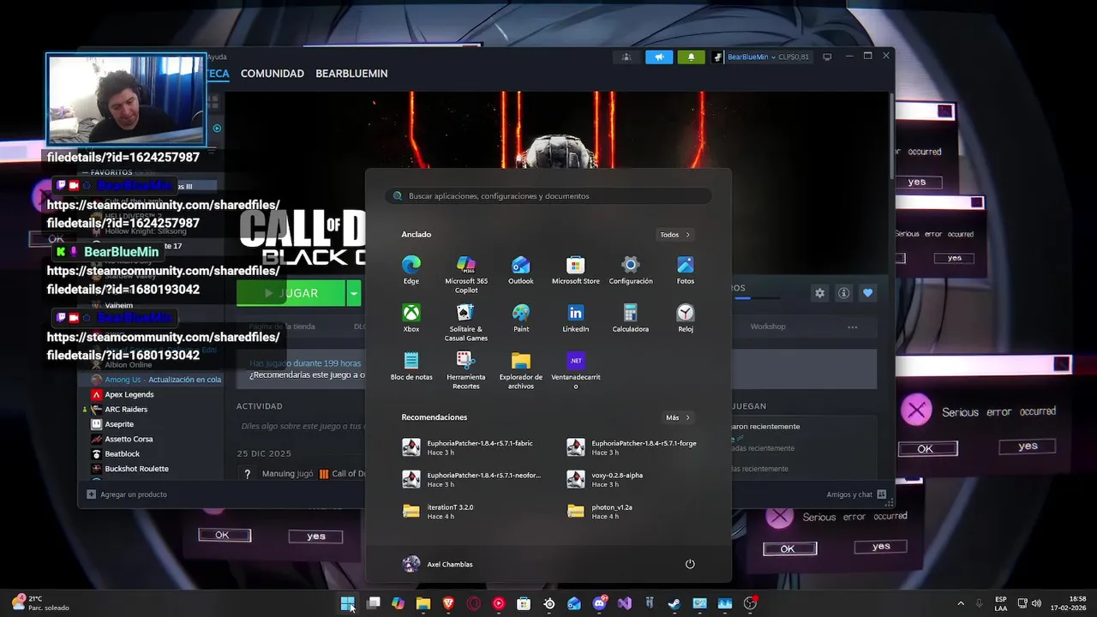This screenshot has height=617, width=1097.
Task: Click Steam announcements megaphone button
Action: 659,57
